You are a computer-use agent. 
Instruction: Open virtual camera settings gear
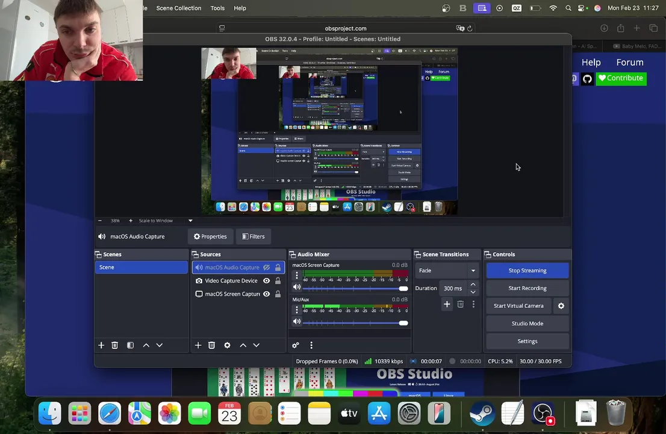561,306
